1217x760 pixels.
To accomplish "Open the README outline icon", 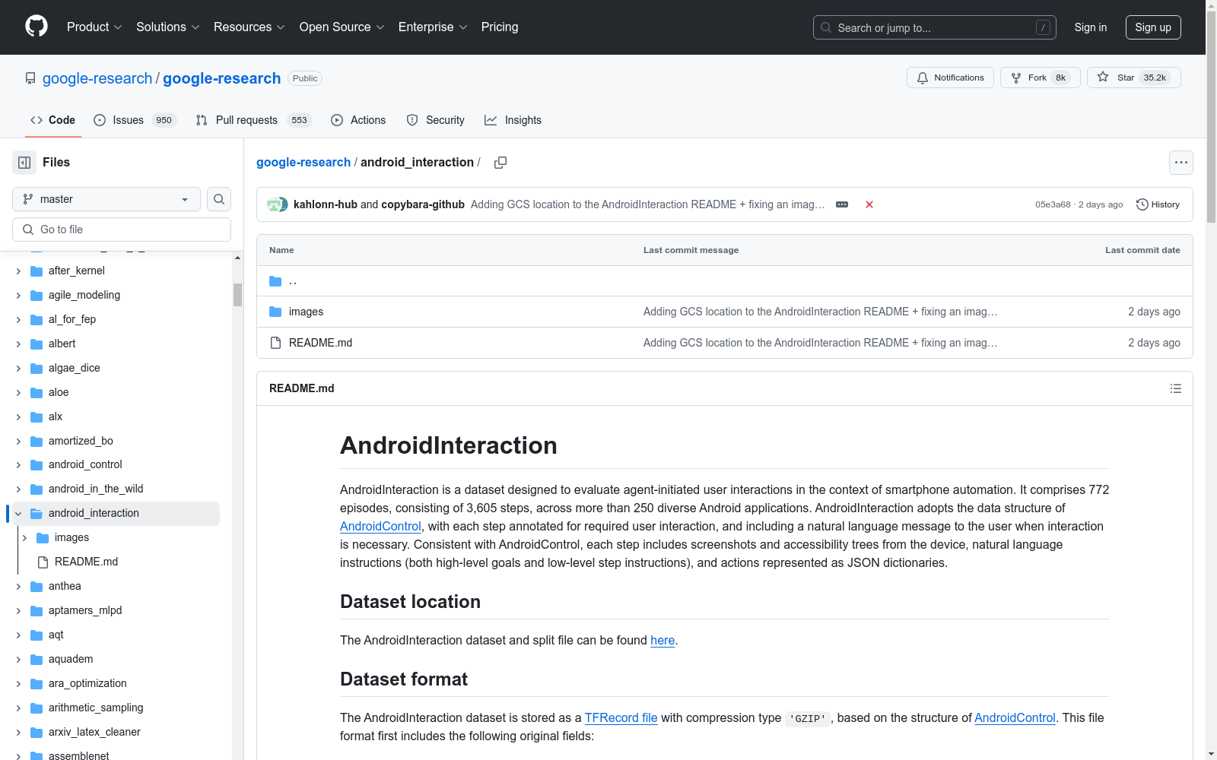I will 1176,388.
